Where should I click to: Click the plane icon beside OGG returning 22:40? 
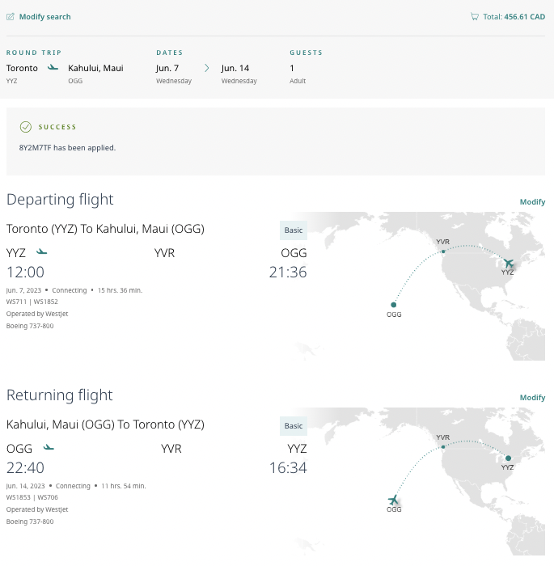point(49,447)
